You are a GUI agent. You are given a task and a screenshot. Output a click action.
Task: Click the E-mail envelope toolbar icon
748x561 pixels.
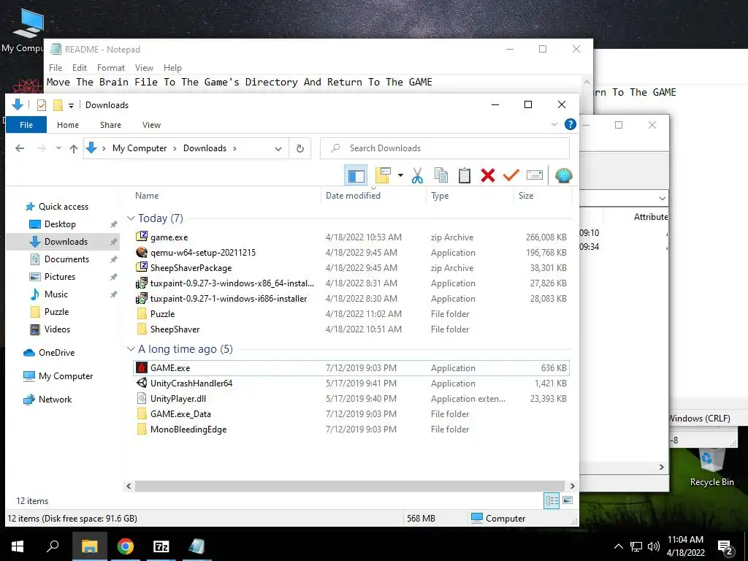click(535, 175)
